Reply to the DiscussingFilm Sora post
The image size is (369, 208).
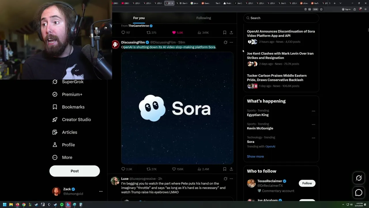click(x=127, y=169)
